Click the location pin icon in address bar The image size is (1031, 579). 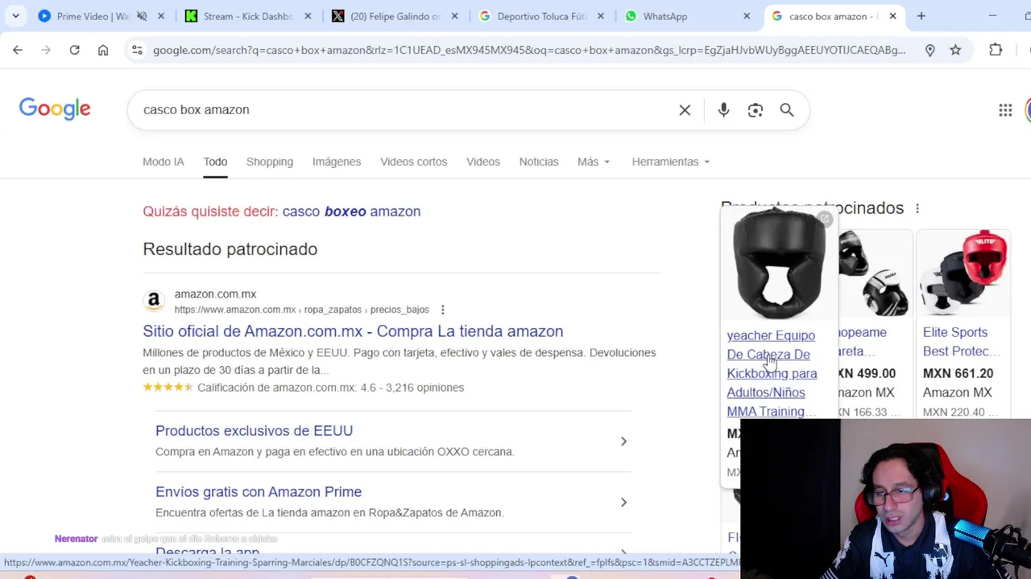tap(930, 50)
